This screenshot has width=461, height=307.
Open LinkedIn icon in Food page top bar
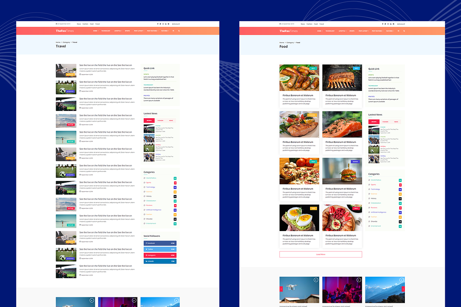(x=391, y=24)
